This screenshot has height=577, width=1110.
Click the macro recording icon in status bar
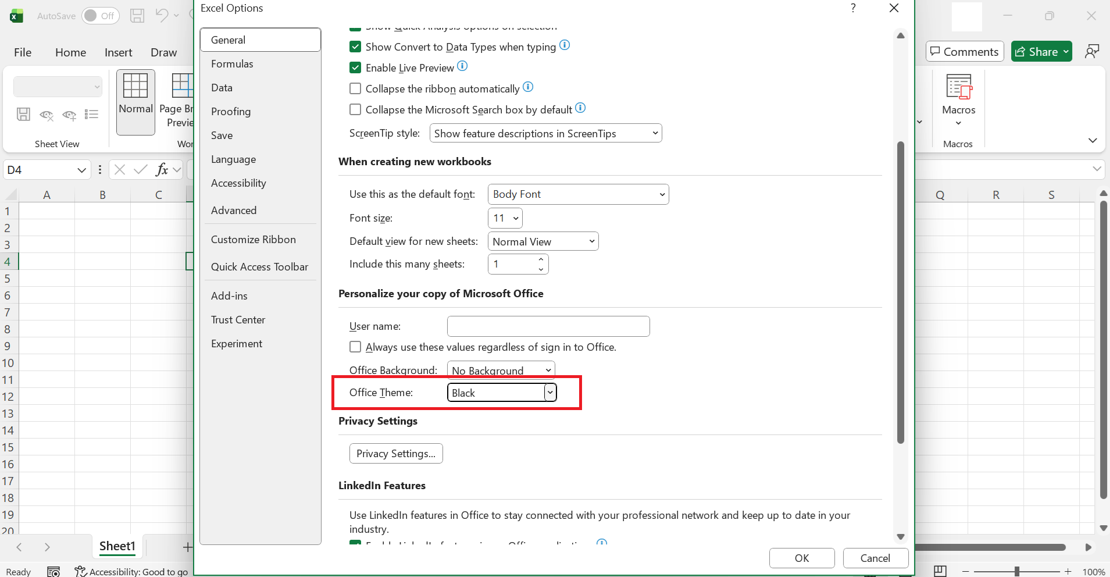coord(53,571)
